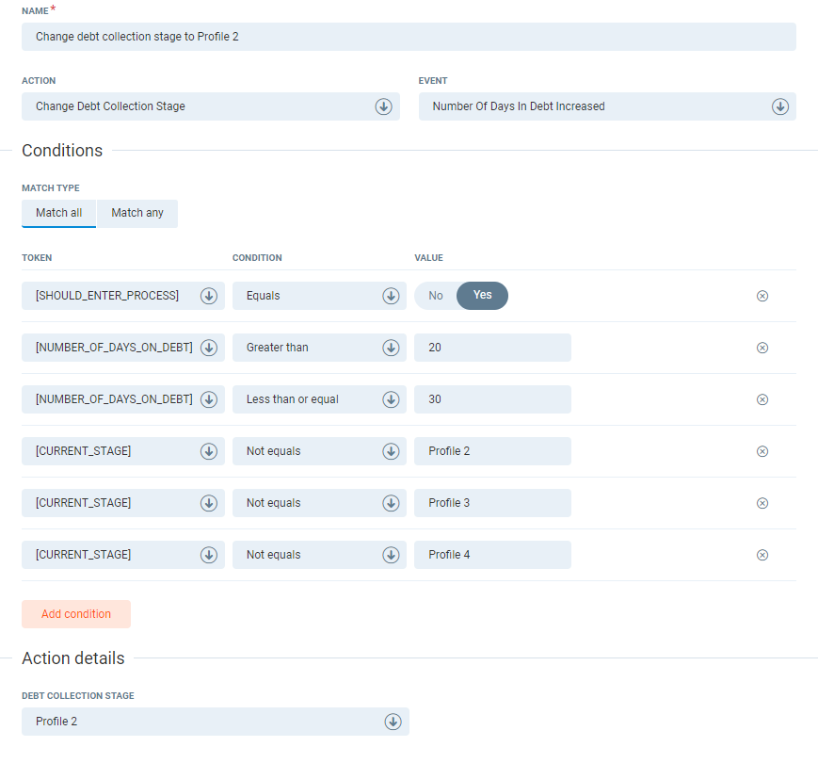818x763 pixels.
Task: Remove the 'Less than or equal 30' condition
Action: (x=762, y=399)
